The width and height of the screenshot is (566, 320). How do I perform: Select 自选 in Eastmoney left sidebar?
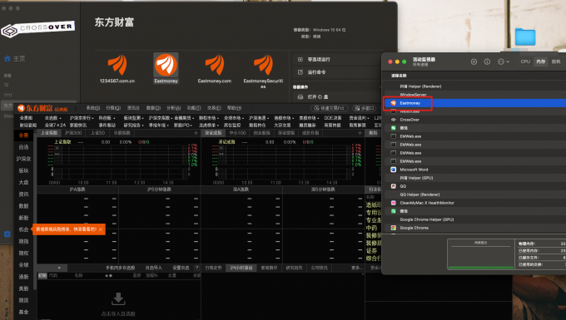(24, 147)
